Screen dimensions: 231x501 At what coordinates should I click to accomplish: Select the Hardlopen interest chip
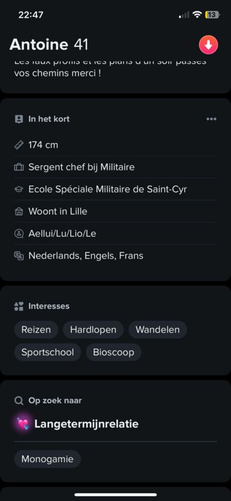point(93,330)
